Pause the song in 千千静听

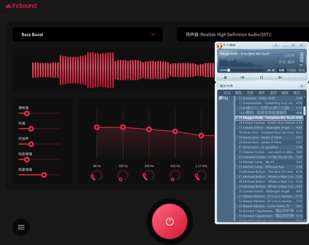click(x=261, y=78)
